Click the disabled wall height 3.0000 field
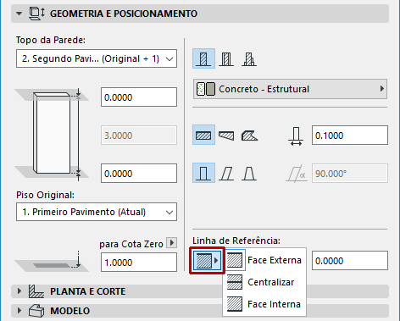Image resolution: width=400 pixels, height=321 pixels. point(139,136)
